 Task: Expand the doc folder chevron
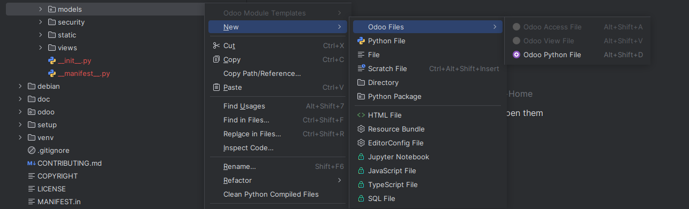coord(20,99)
